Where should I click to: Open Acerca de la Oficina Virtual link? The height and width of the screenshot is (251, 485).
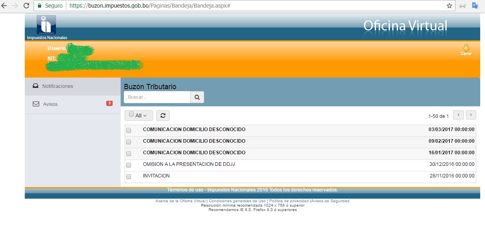pyautogui.click(x=180, y=201)
